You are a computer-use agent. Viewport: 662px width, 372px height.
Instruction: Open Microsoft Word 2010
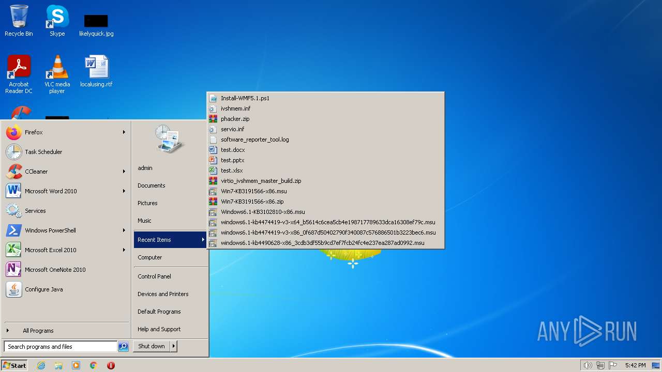click(66, 191)
